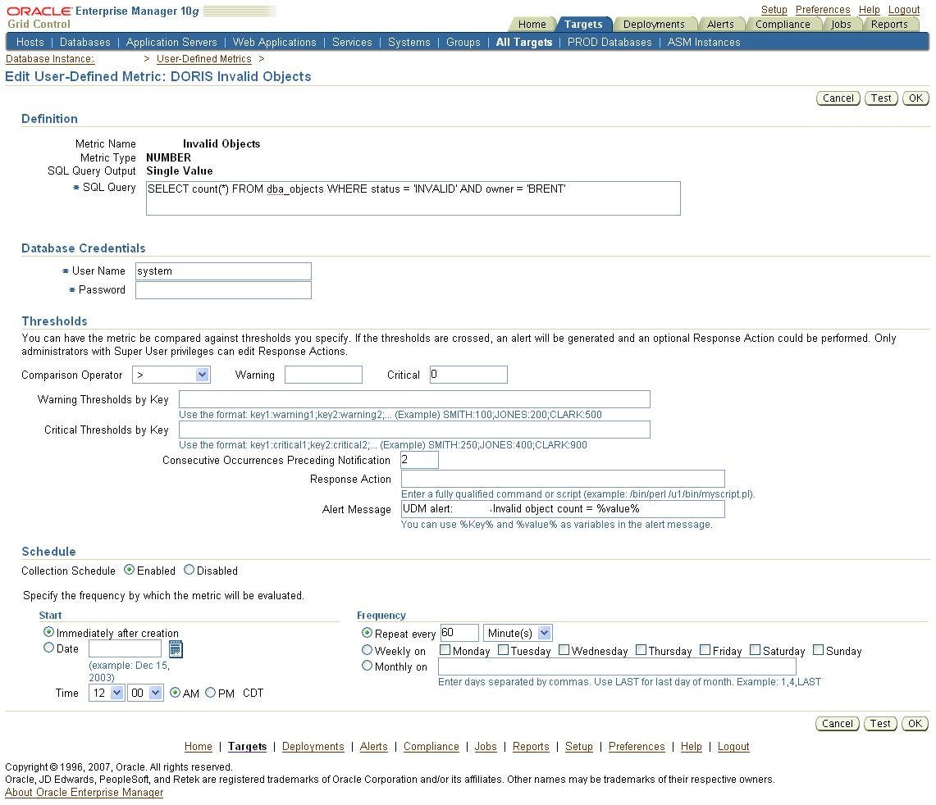Image resolution: width=936 pixels, height=805 pixels.
Task: Click the Password input field
Action: [223, 290]
